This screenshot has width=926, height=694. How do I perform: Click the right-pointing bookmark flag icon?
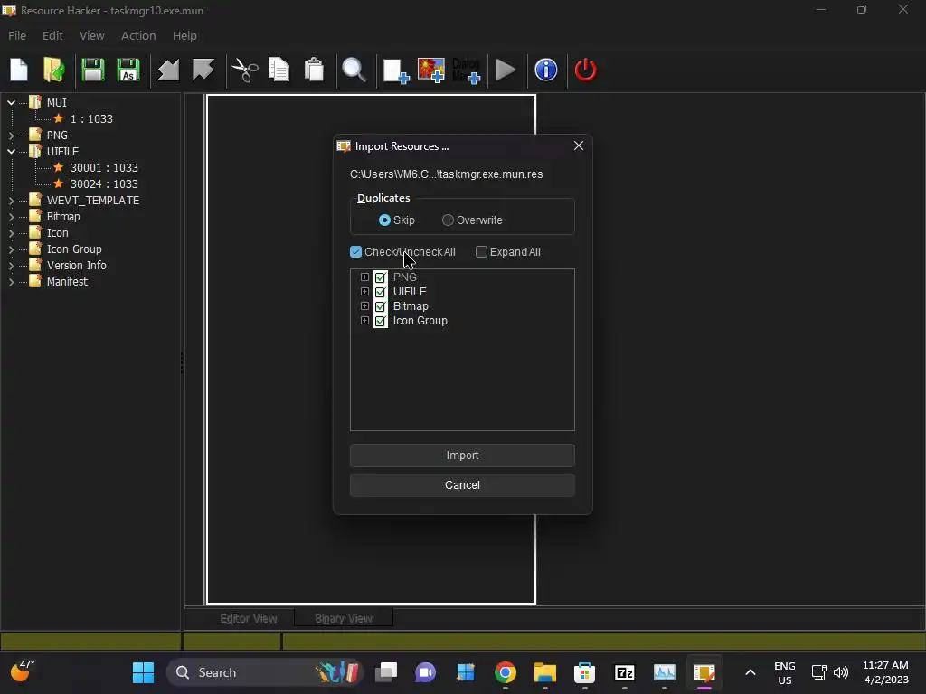[x=203, y=70]
